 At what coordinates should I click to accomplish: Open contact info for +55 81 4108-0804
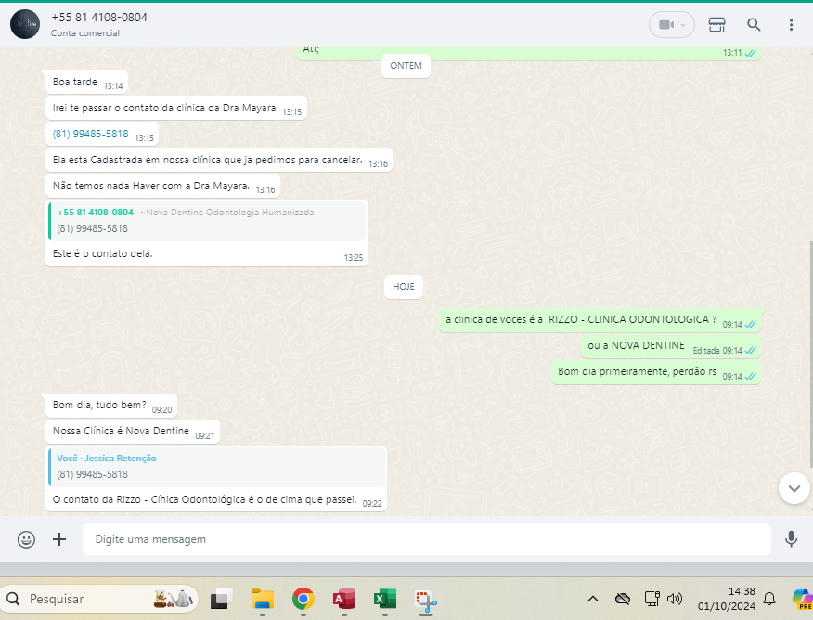tap(99, 17)
